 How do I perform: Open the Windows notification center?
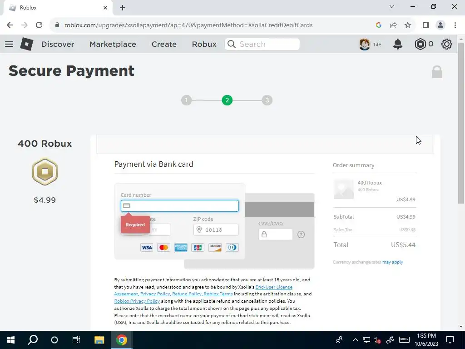(450, 340)
